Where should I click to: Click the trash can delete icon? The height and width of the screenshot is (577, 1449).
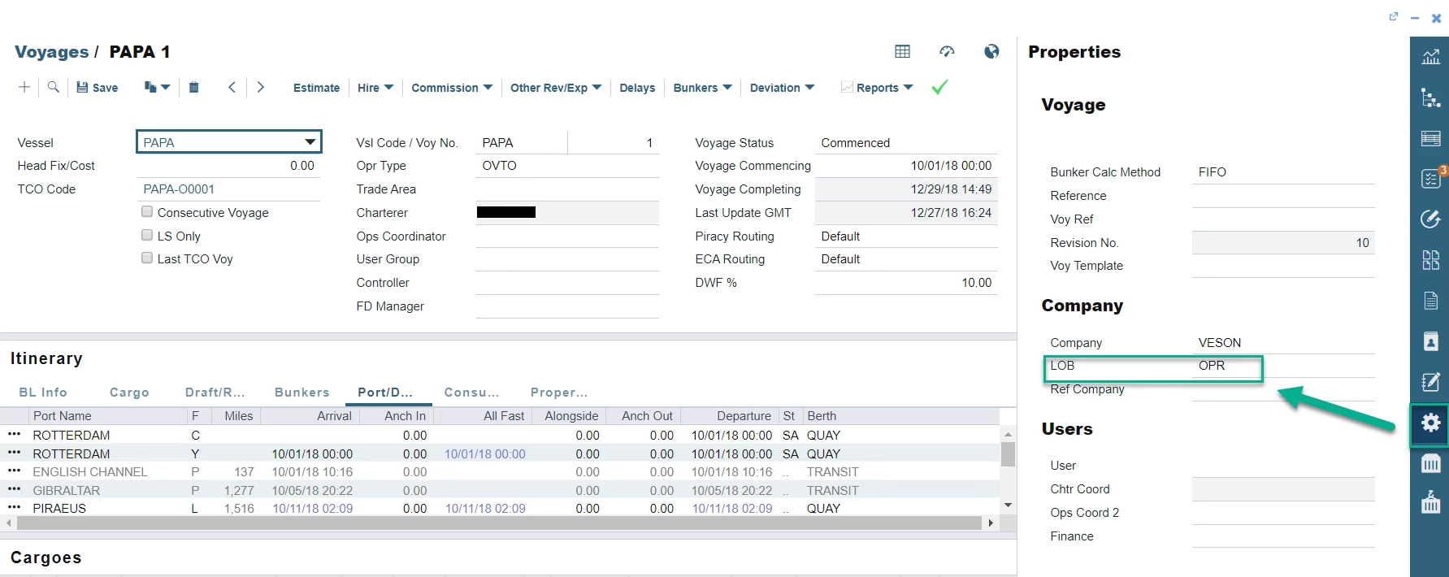[193, 87]
